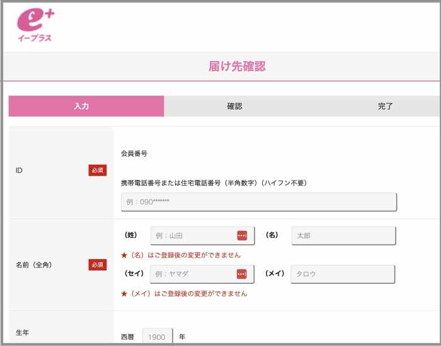Click the 必須 badge beside ID

click(98, 170)
